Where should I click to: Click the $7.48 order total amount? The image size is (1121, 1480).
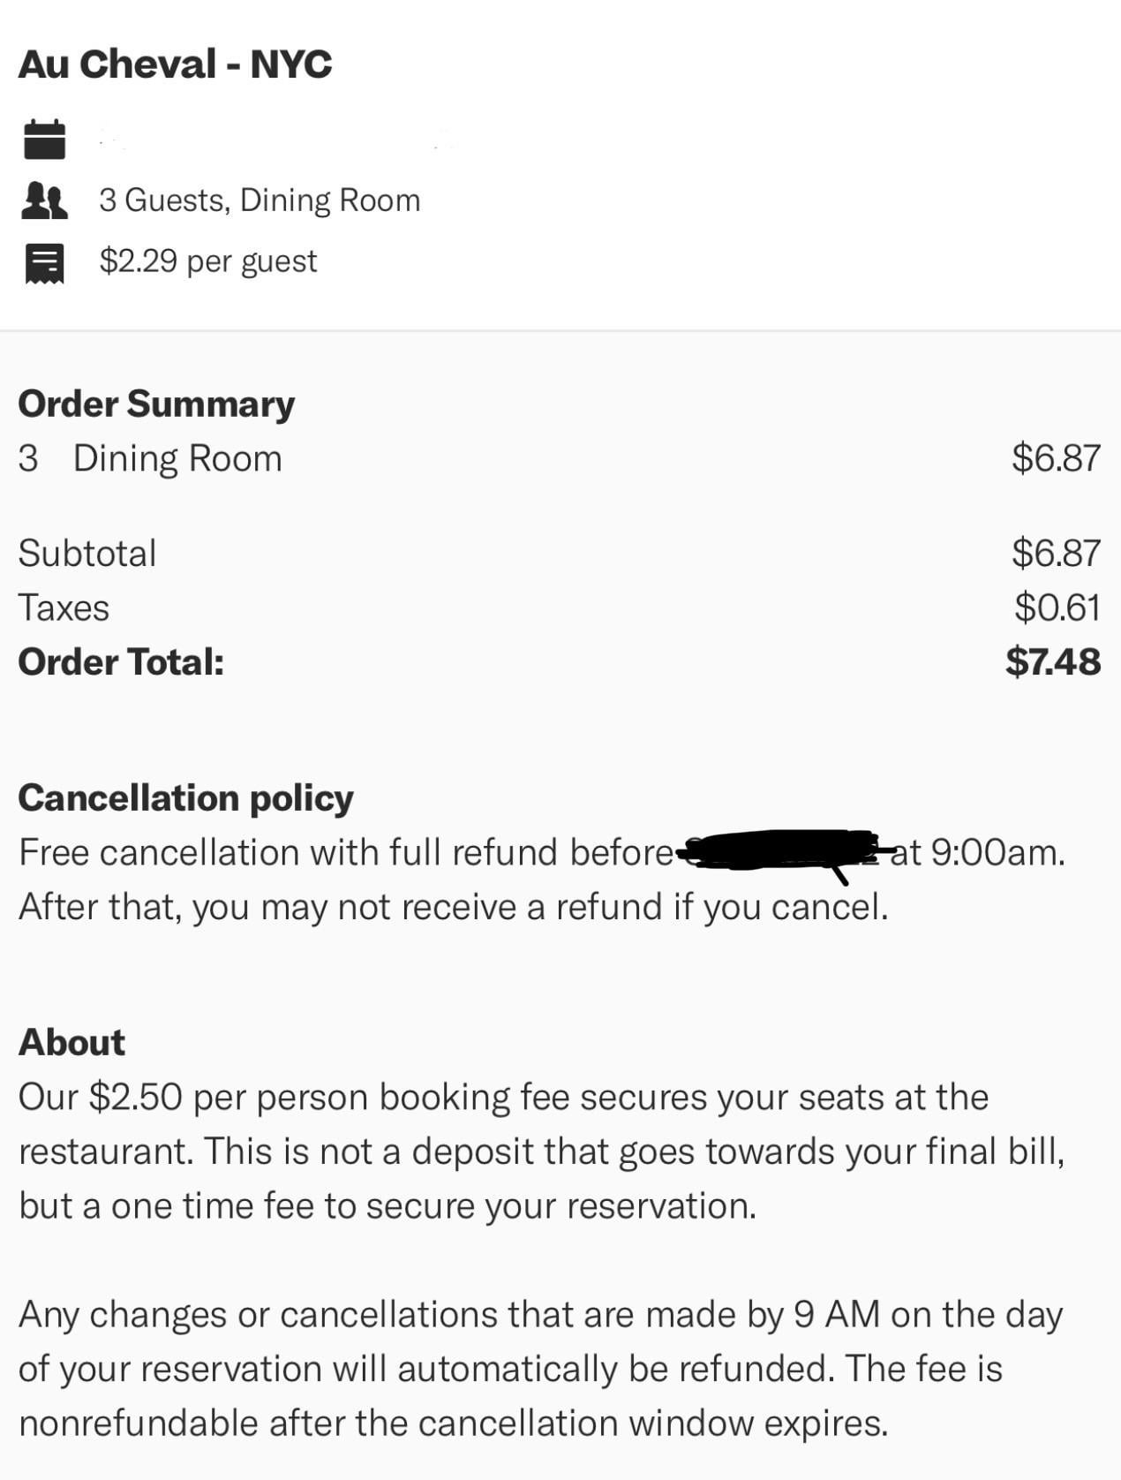(x=1053, y=661)
